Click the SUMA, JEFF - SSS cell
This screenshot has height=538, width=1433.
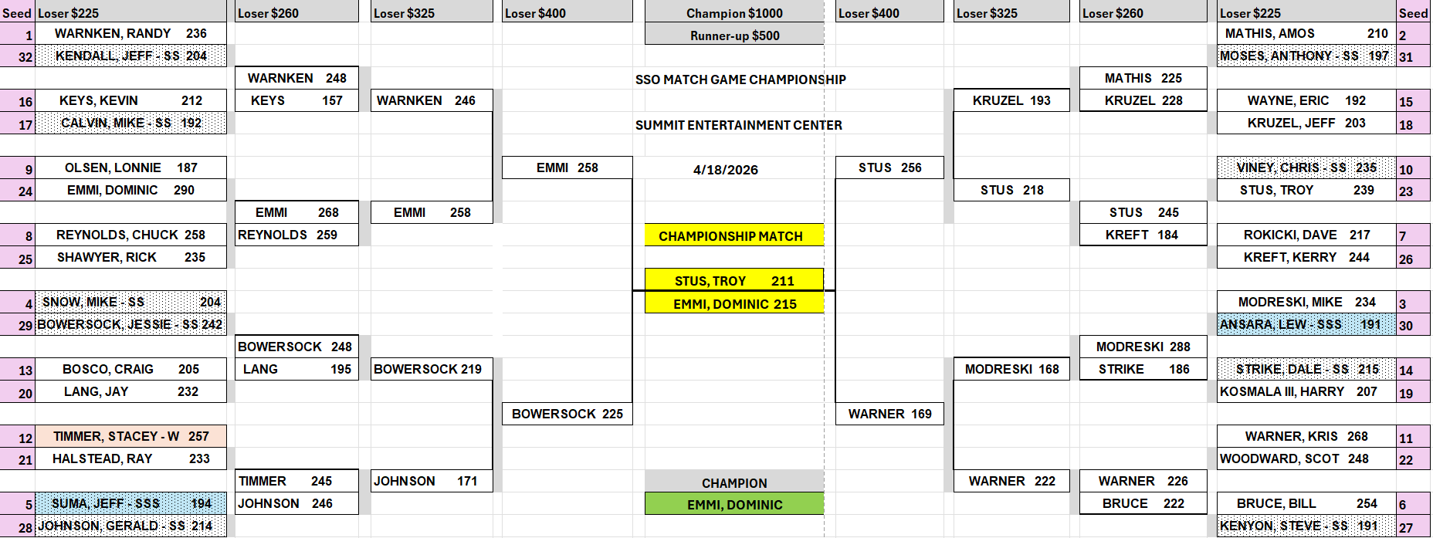click(130, 503)
